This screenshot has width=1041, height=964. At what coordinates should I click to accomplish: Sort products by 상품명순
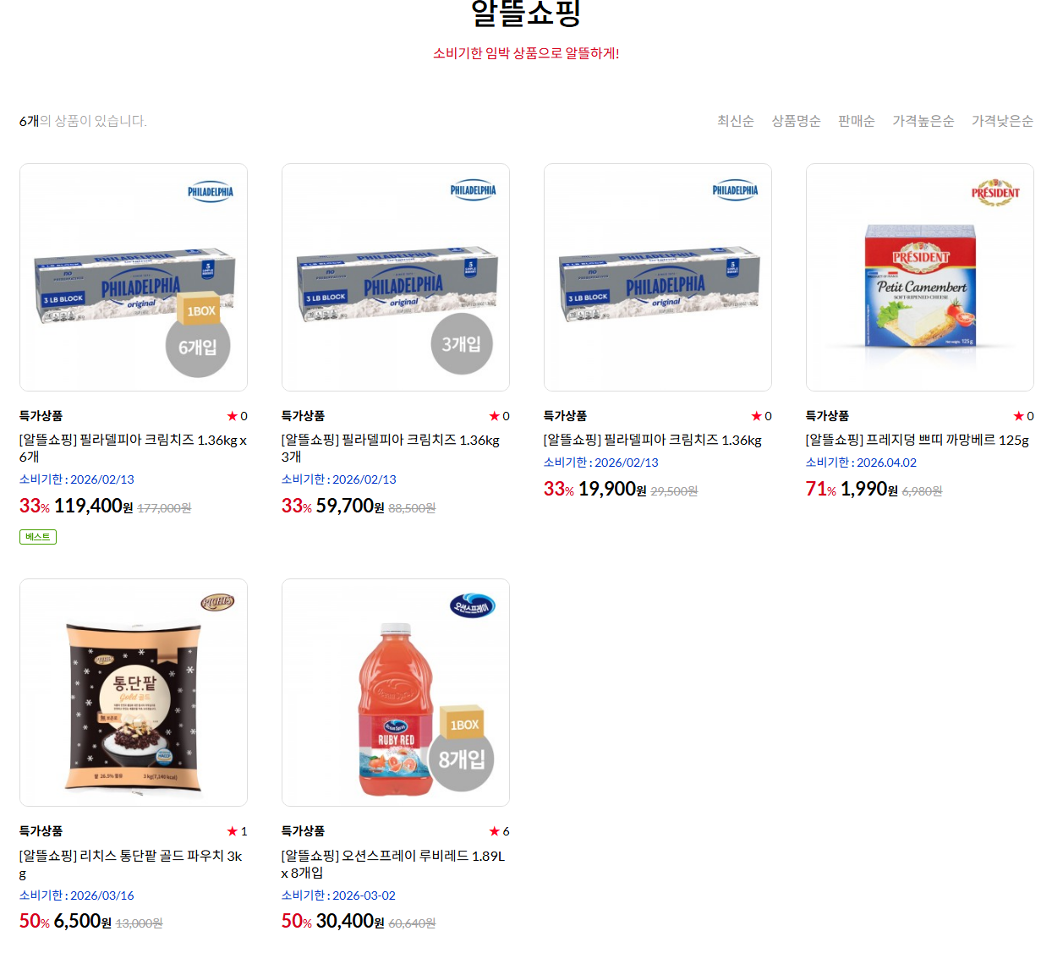(796, 121)
